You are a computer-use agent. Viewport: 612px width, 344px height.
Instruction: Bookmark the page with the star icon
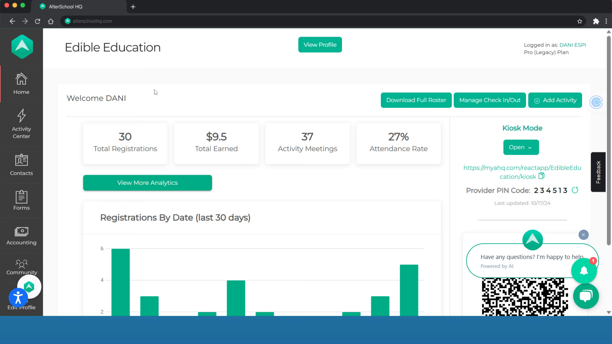coord(579,21)
